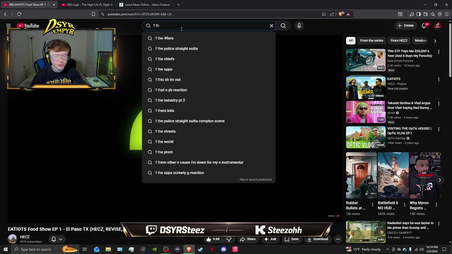Click Report search predictions link
This screenshot has height=254, width=452.
pos(256,180)
